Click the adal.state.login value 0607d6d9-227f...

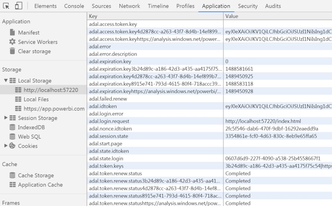point(273,158)
